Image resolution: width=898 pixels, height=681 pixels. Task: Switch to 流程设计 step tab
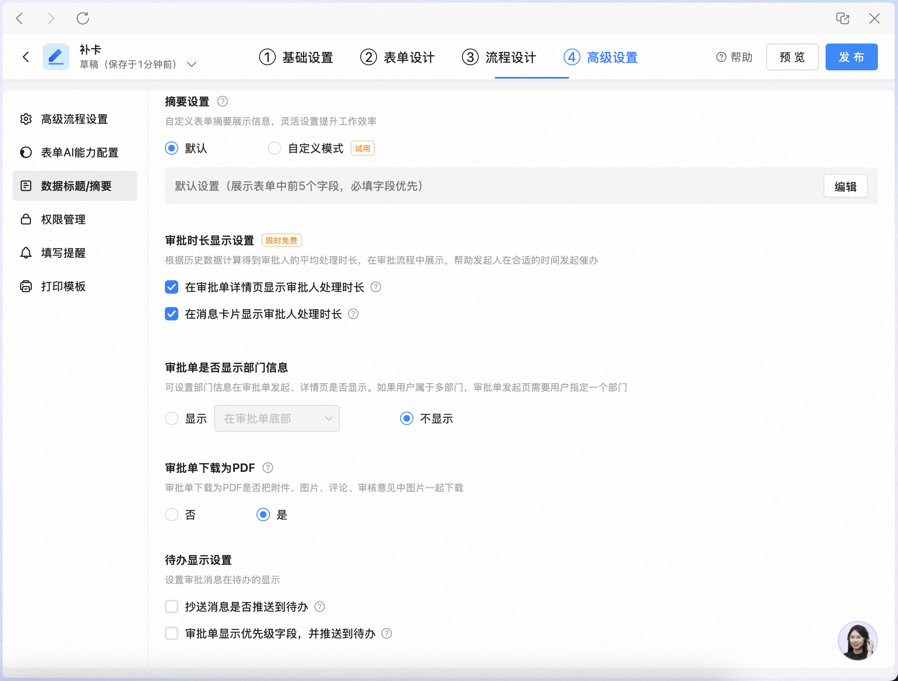pos(499,57)
